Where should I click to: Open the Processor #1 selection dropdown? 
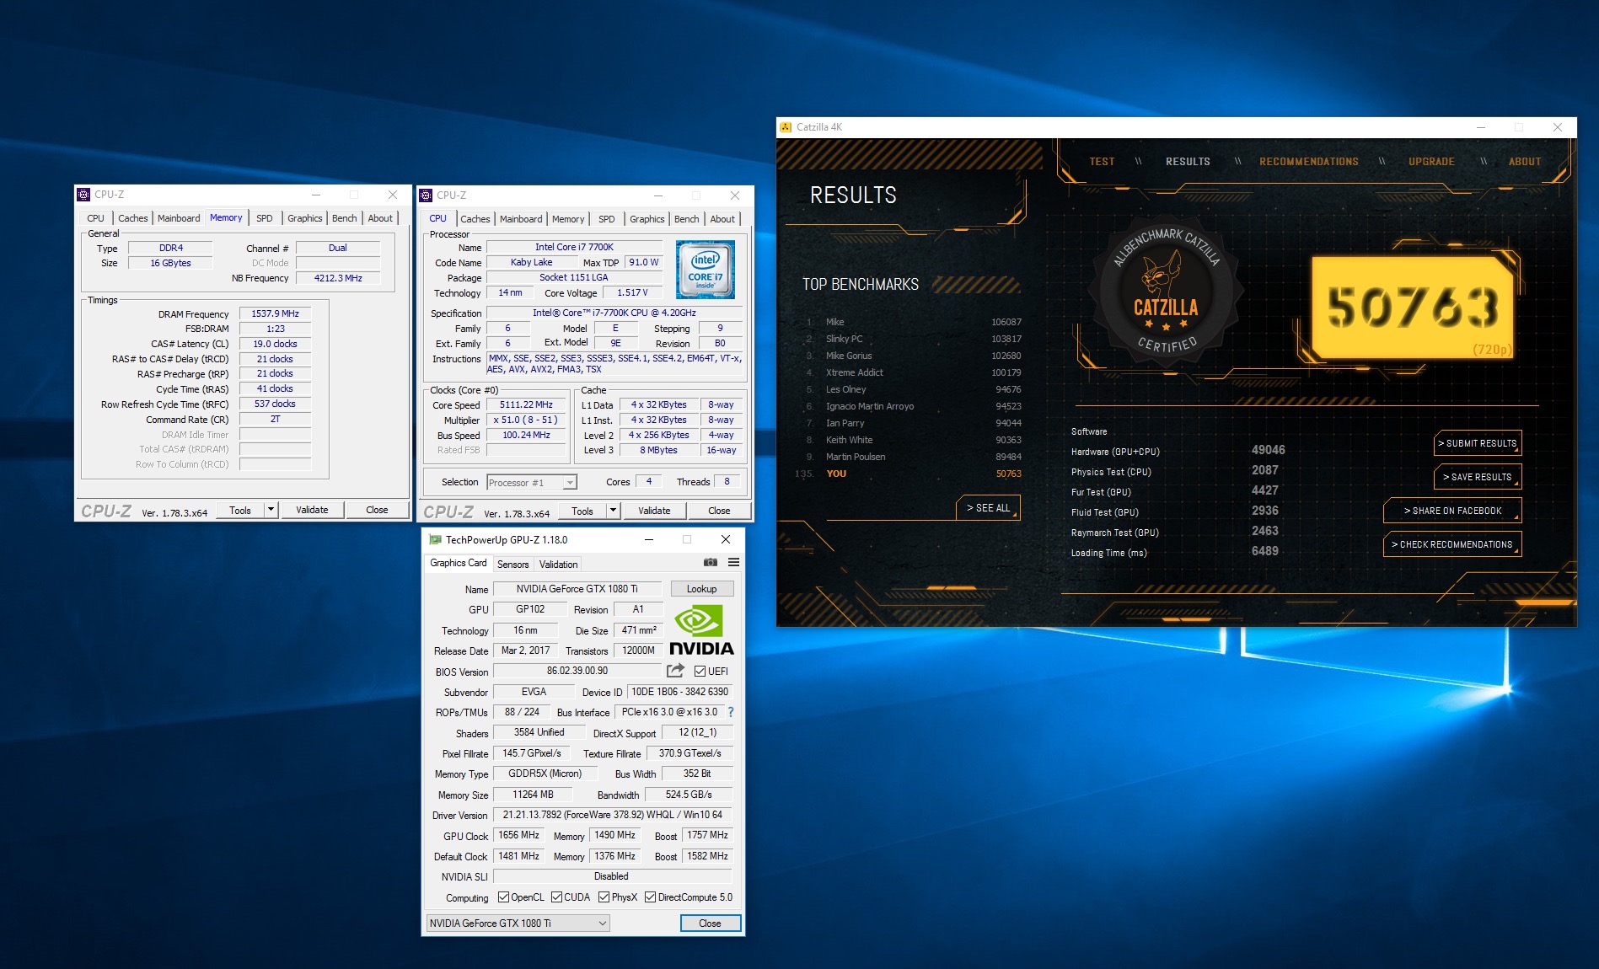531,482
